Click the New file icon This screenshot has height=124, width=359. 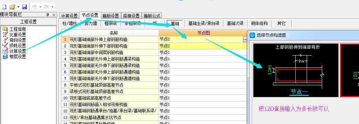(x=4, y=7)
